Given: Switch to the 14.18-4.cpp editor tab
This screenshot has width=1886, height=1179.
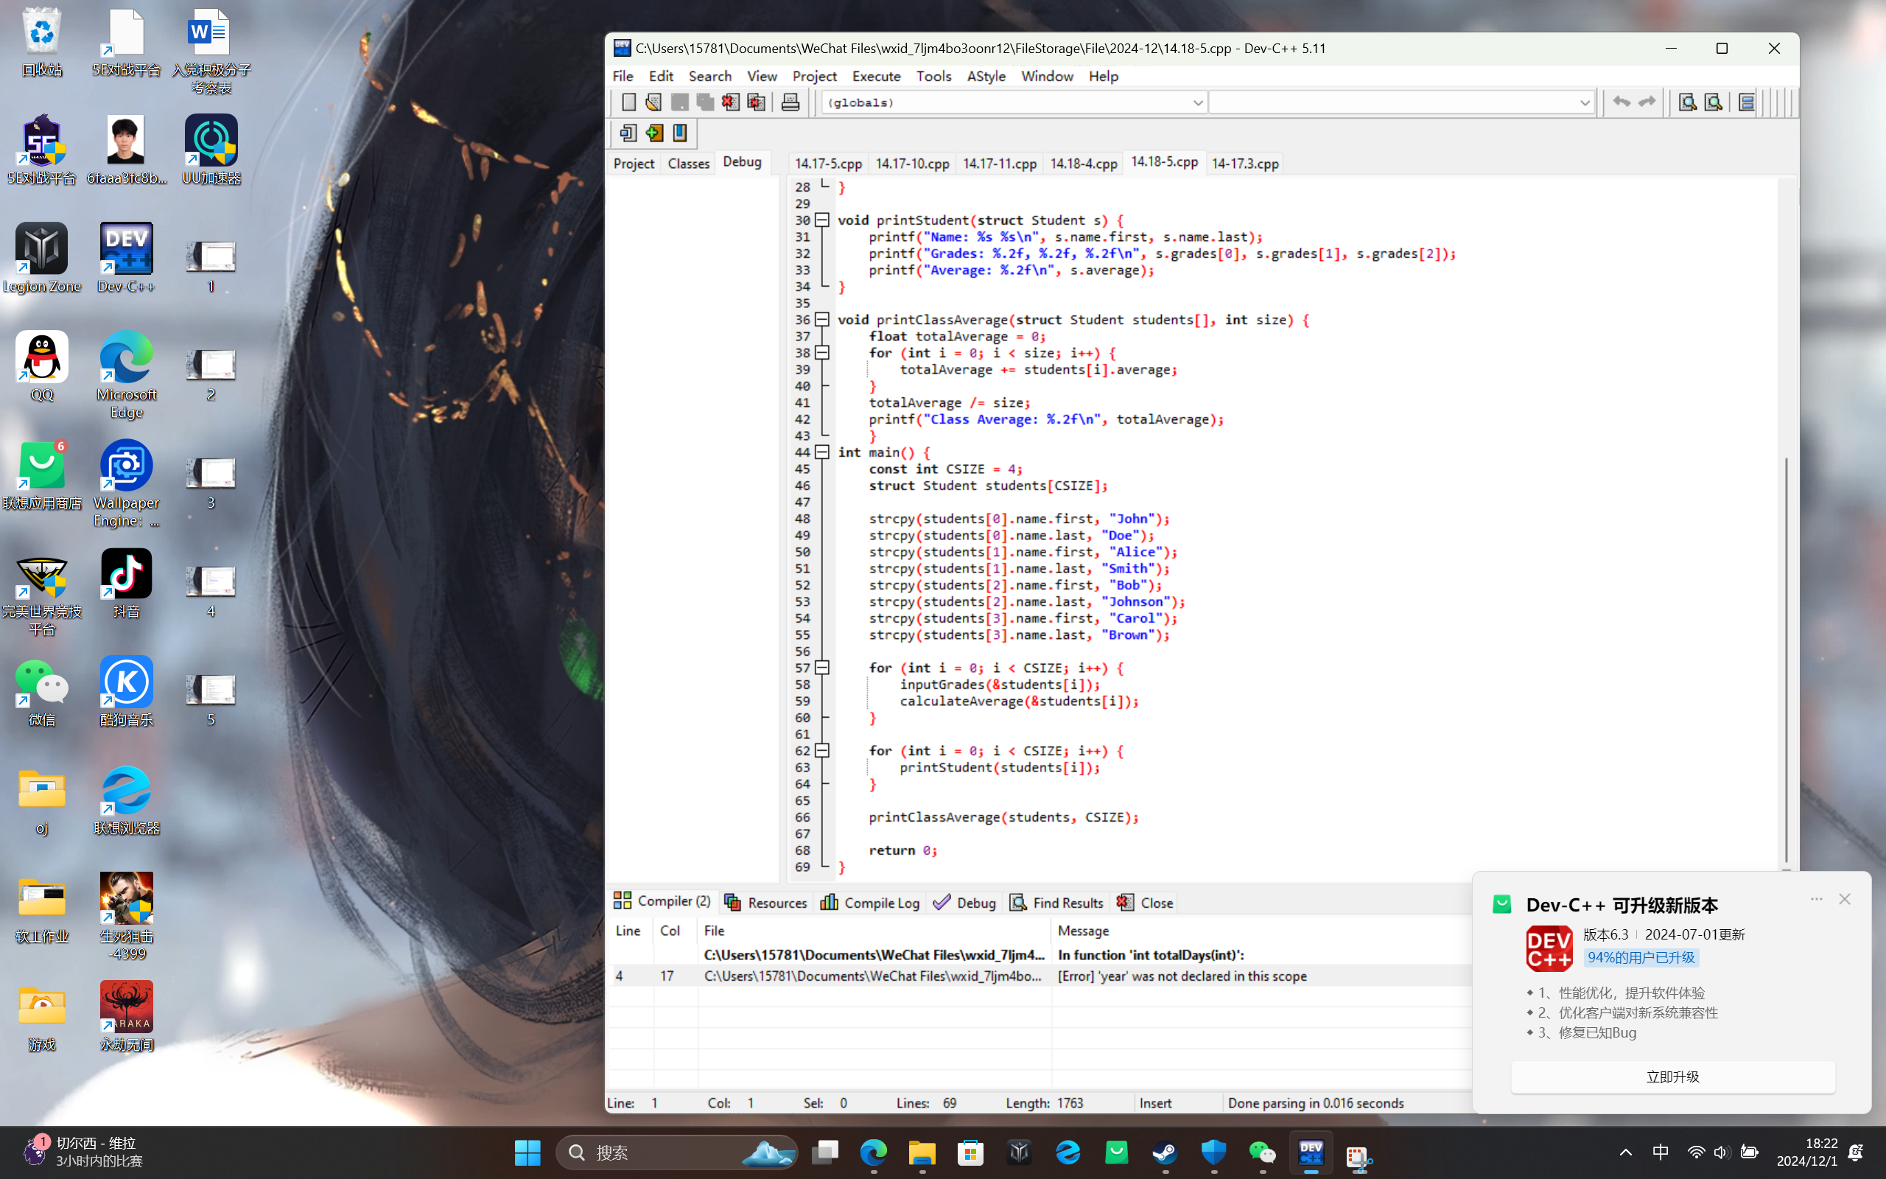Looking at the screenshot, I should [1083, 163].
